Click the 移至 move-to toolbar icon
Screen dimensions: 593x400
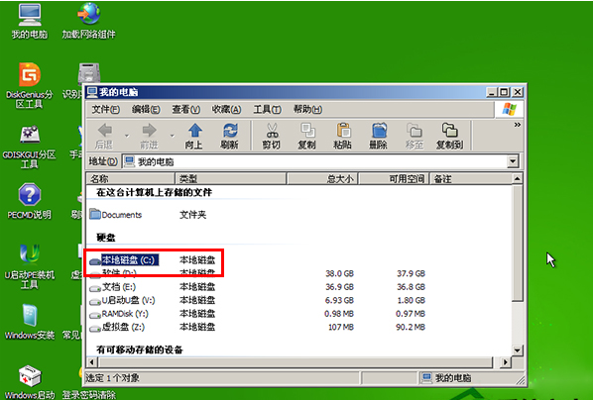point(415,136)
